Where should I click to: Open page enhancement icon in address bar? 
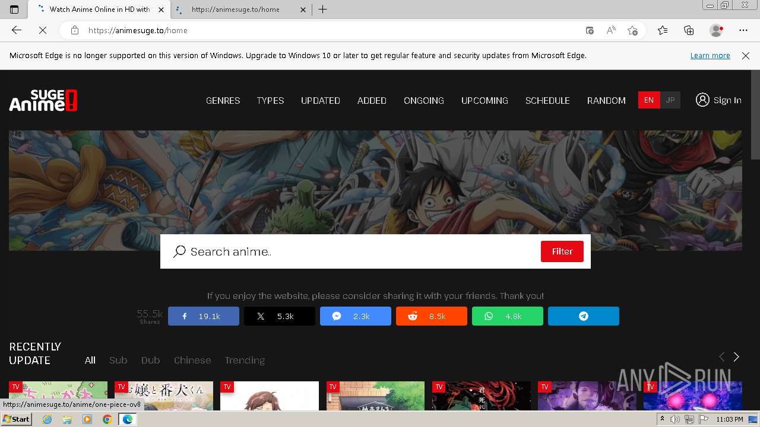pyautogui.click(x=590, y=30)
